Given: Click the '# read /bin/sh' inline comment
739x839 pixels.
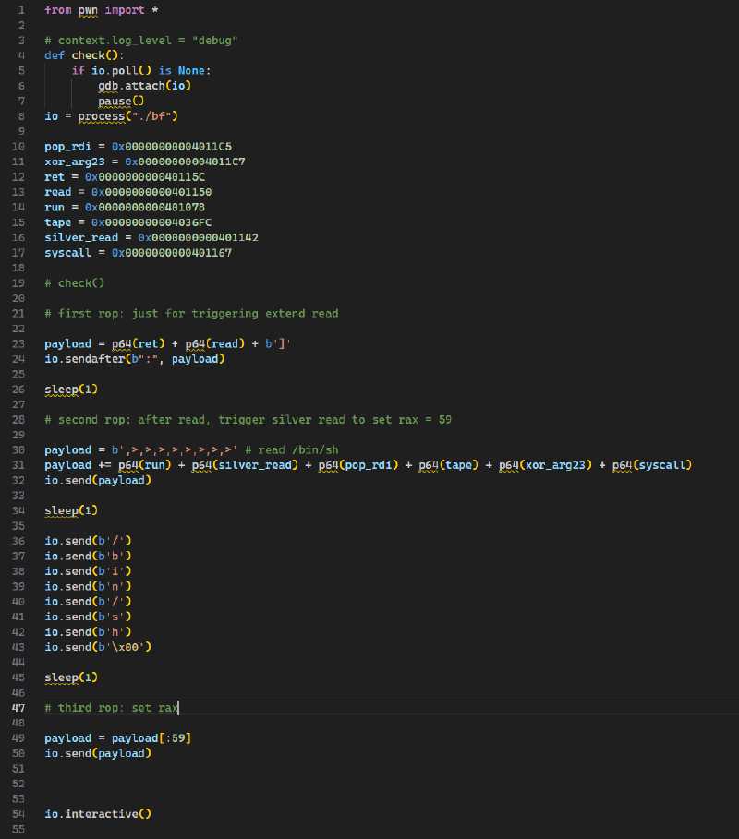Looking at the screenshot, I should [x=292, y=450].
